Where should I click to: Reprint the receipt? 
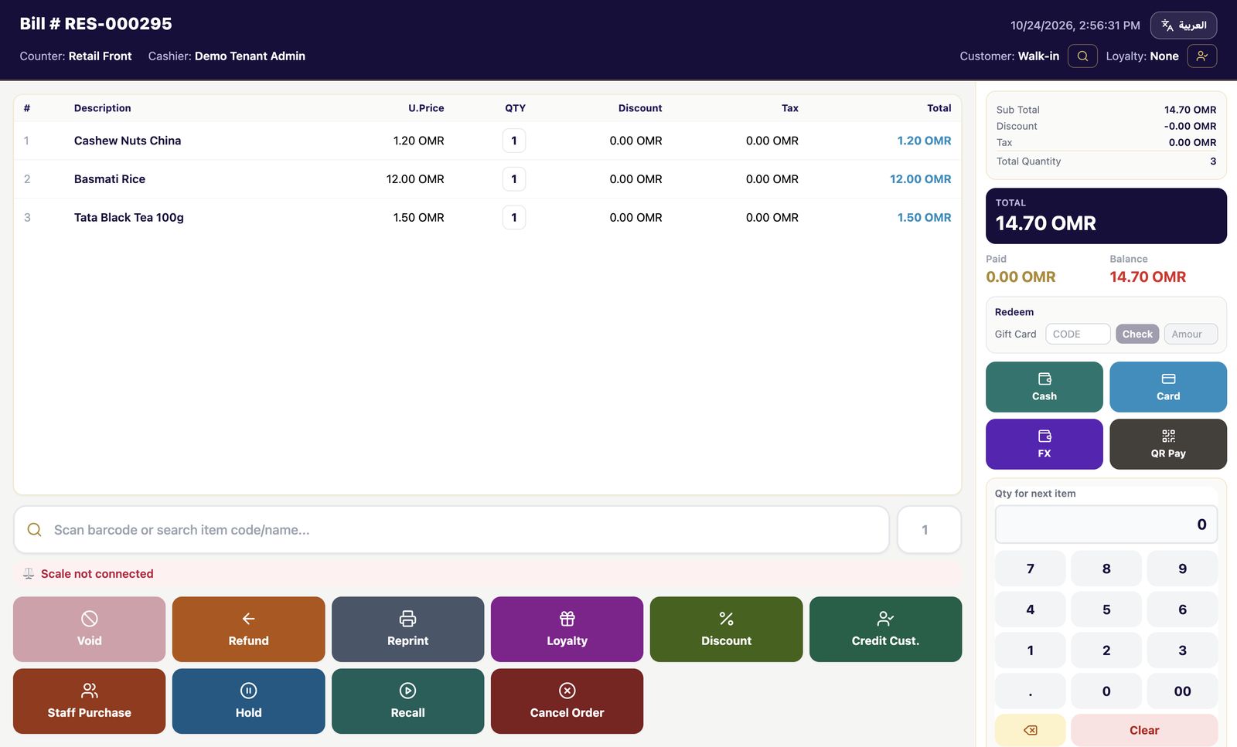407,629
